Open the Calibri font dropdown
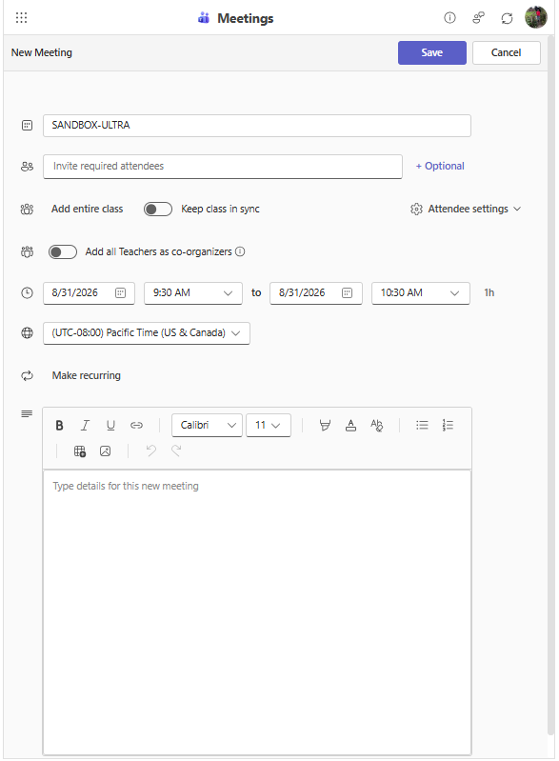The width and height of the screenshot is (559, 761). (207, 425)
